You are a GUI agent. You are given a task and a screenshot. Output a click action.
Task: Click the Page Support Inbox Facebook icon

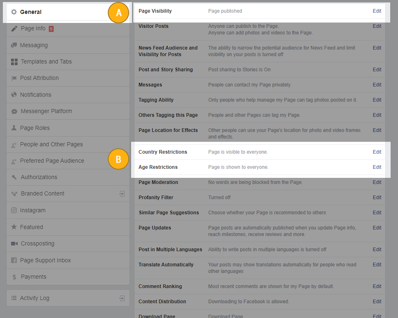(x=14, y=260)
